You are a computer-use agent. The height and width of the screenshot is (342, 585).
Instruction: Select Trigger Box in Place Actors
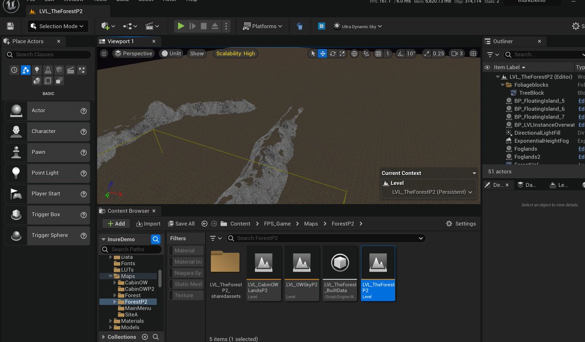click(x=47, y=215)
